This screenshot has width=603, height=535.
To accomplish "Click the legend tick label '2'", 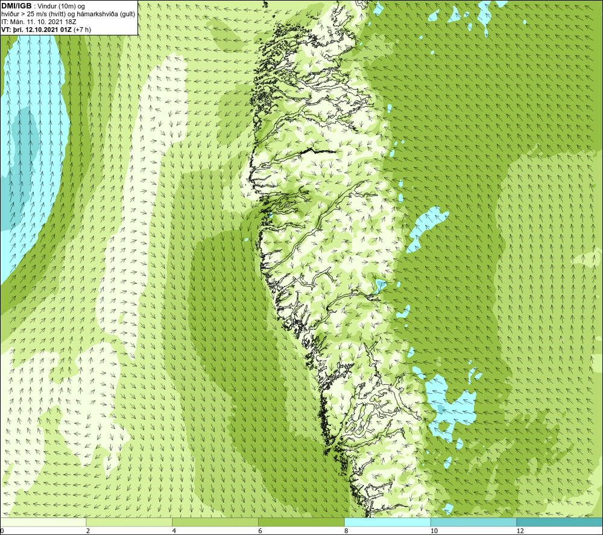I will click(x=88, y=531).
